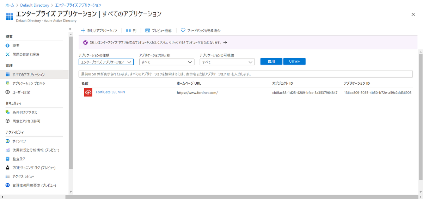Click the enterprise app search preview banner
Viewport: 423px width, 199px height.
(248, 42)
